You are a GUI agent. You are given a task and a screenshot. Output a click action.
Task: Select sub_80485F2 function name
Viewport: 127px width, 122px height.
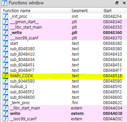point(22,92)
